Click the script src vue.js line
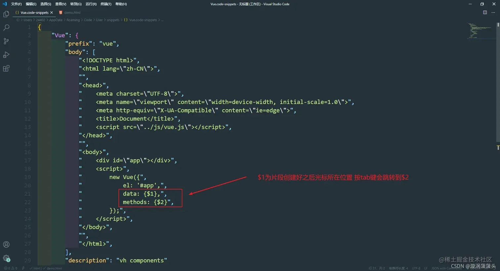The image size is (500, 271). [155, 127]
